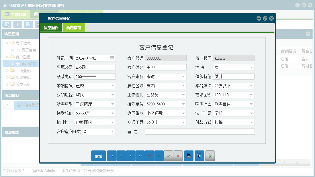
Task: Open the 性别 dropdown
Action: (252, 67)
